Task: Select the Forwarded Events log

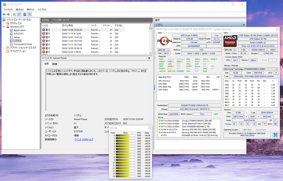Action: click(23, 44)
